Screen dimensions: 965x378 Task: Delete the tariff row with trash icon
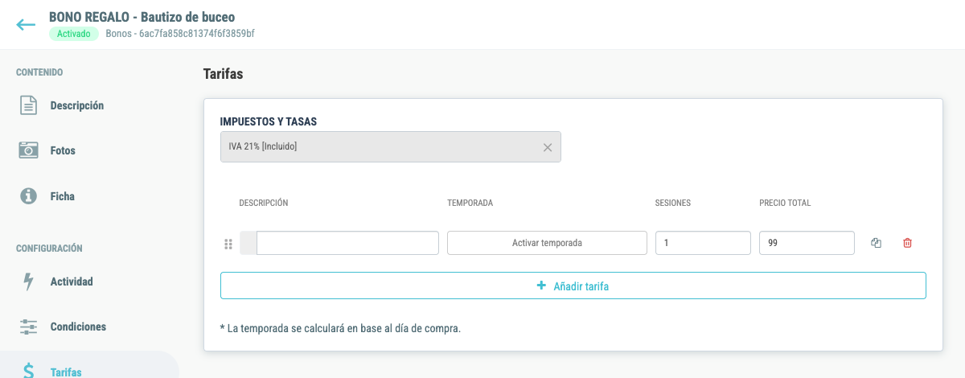pyautogui.click(x=907, y=243)
